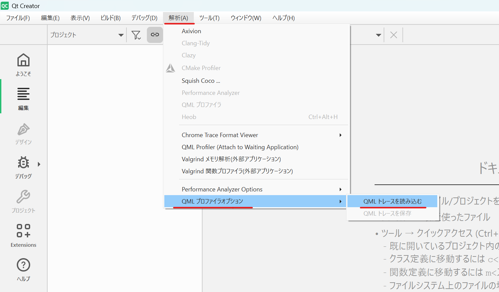This screenshot has height=292, width=499.
Task: Choose Squish Coco ... menu entry
Action: pos(256,81)
